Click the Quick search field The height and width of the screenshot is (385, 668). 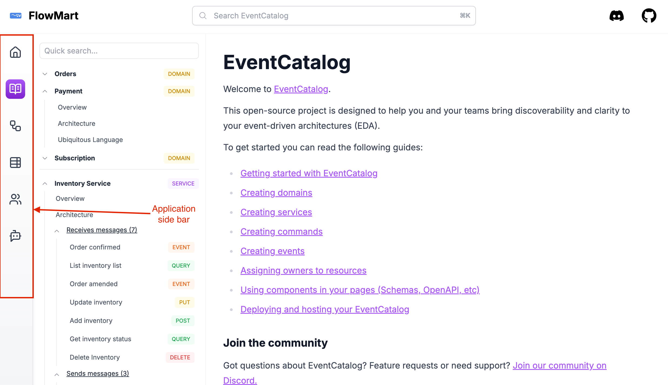click(x=119, y=51)
